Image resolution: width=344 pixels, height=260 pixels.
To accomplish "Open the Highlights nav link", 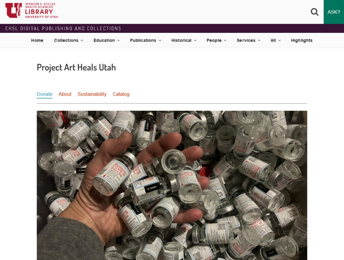I will 302,40.
